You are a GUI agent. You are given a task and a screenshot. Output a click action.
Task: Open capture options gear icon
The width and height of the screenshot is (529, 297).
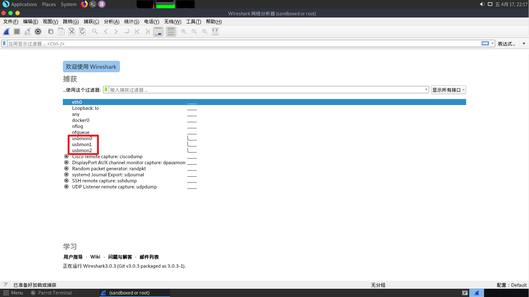tap(38, 32)
